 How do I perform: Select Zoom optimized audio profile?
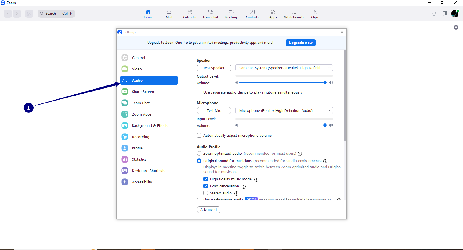(199, 153)
